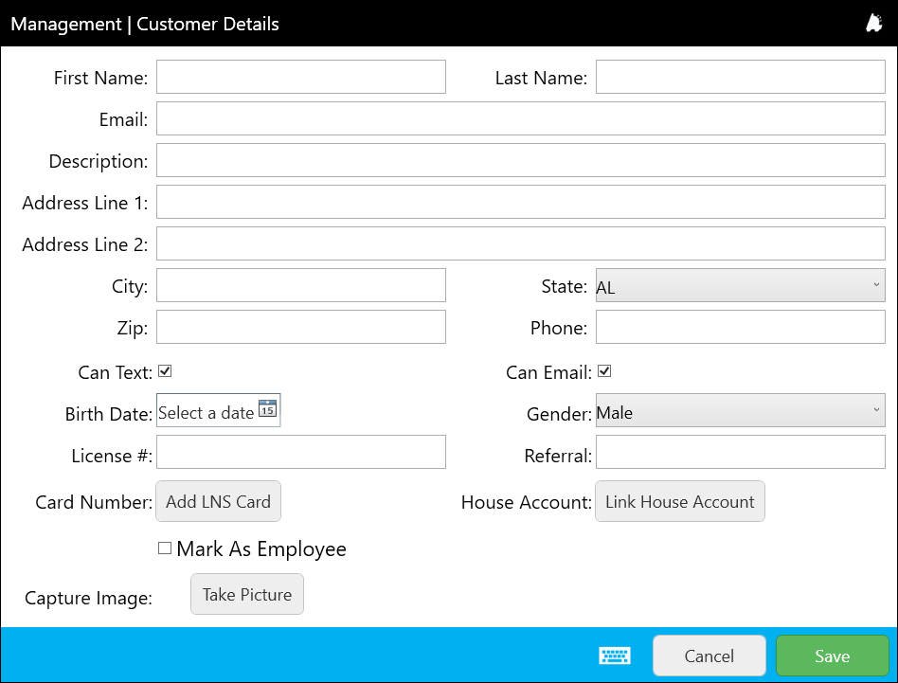Screen dimensions: 898x683
Task: Enable the Mark As Employee checkbox
Action: pos(165,548)
